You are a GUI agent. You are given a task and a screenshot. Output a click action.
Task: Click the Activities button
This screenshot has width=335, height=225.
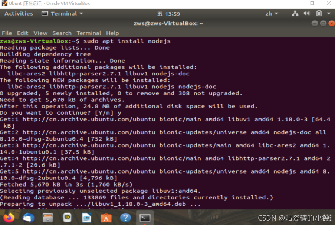point(19,14)
